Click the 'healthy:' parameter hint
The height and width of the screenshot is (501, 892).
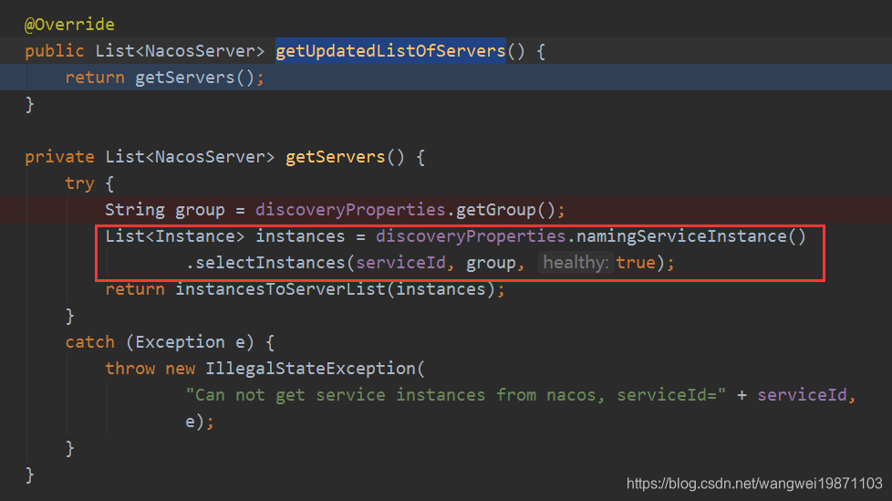(x=576, y=263)
